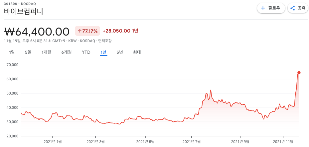
Task: Click the 301300 · KOSDAQ ticker text
Action: 20,4
